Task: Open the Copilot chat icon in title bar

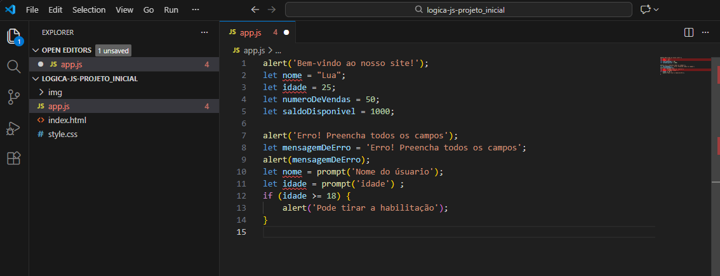Action: coord(646,10)
